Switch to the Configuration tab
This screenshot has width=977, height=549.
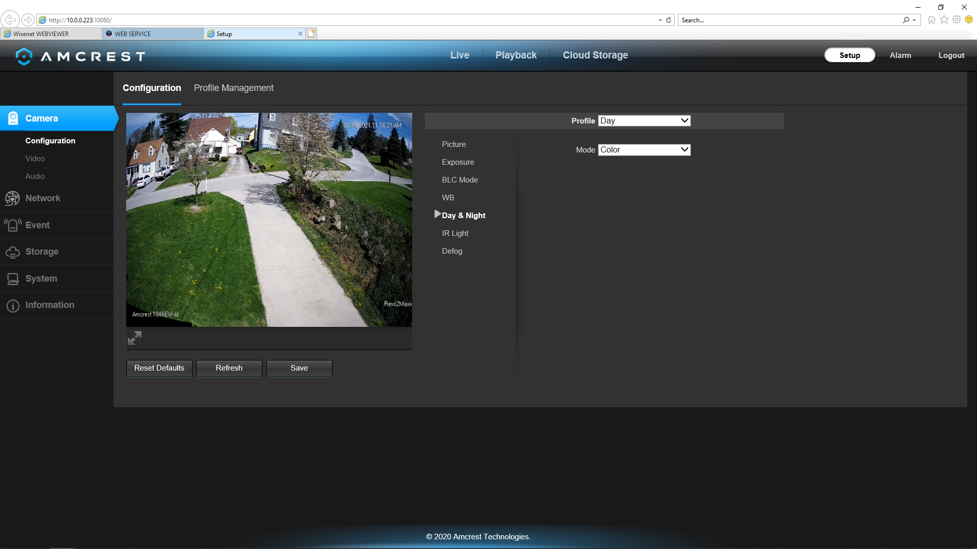pyautogui.click(x=152, y=88)
